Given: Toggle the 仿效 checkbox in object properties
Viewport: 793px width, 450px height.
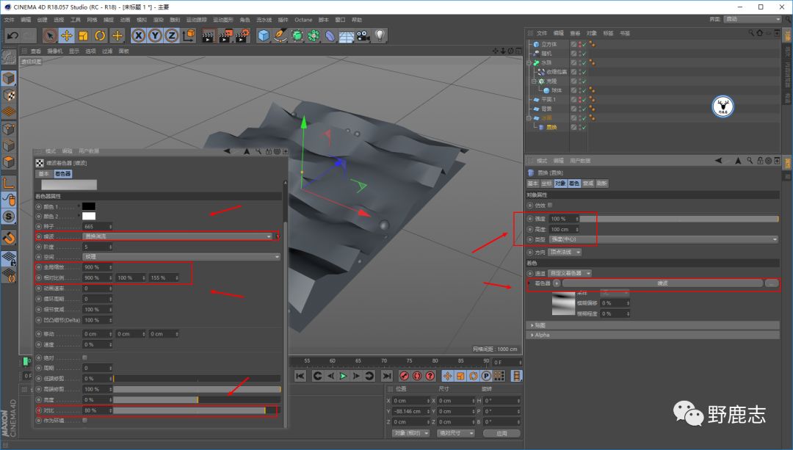Looking at the screenshot, I should coord(550,205).
